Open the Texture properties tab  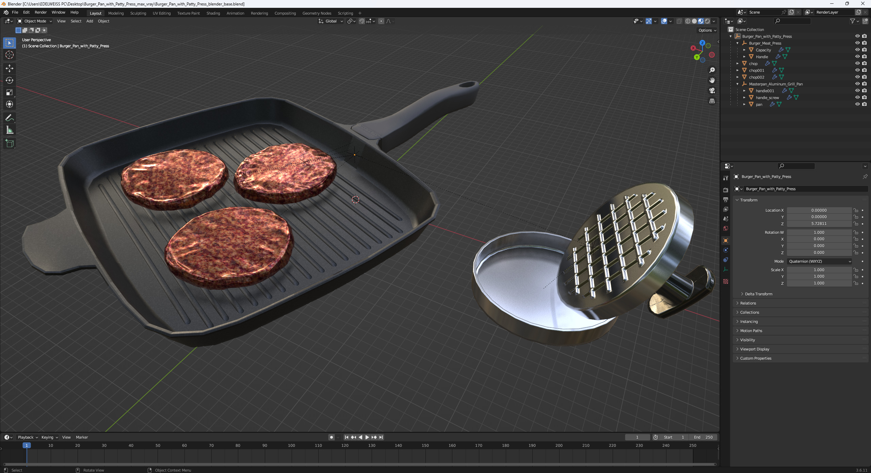(726, 281)
